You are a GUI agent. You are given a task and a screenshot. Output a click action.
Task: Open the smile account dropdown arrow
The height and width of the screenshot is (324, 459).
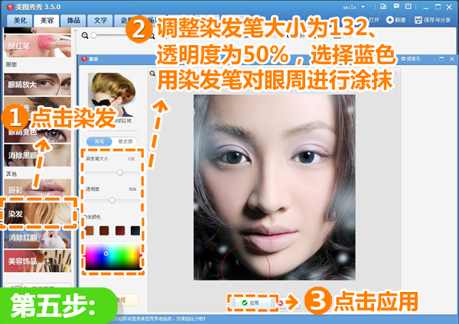[x=363, y=7]
